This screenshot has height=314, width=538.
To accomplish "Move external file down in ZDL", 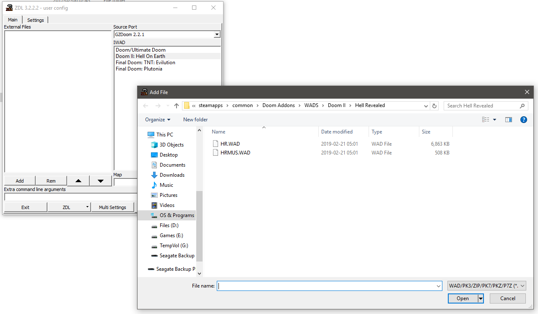I will (101, 181).
